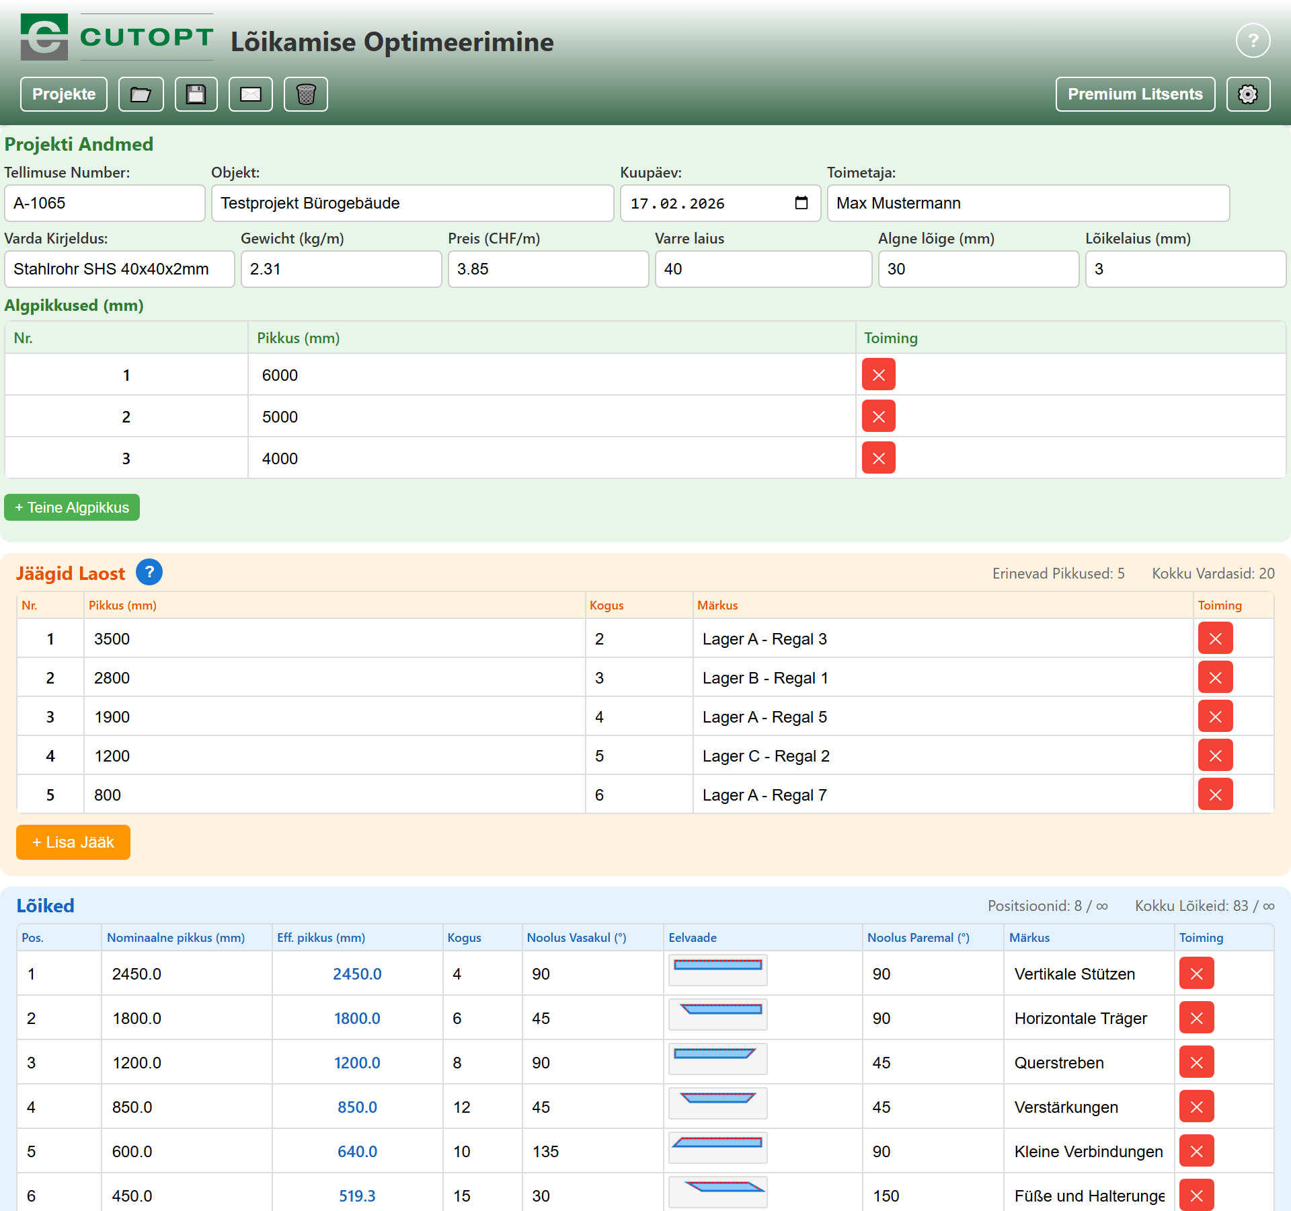The height and width of the screenshot is (1211, 1291).
Task: Click the trash bin delete icon
Action: [306, 94]
